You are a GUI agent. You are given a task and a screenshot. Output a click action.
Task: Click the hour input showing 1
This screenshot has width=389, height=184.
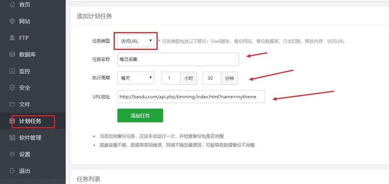pyautogui.click(x=171, y=78)
